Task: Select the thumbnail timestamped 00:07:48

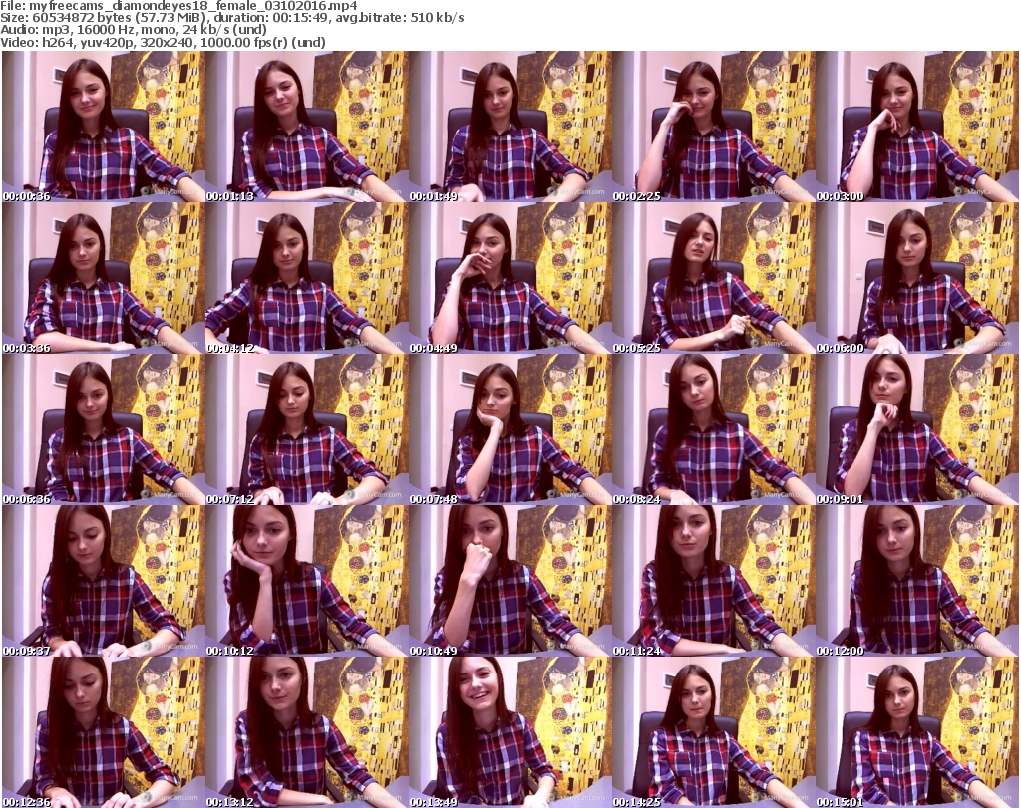Action: coord(510,428)
